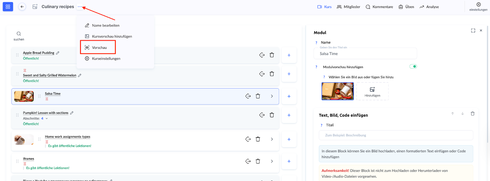The width and height of the screenshot is (490, 181).
Task: Click plus button beside Pumpkin lesson
Action: [289, 115]
